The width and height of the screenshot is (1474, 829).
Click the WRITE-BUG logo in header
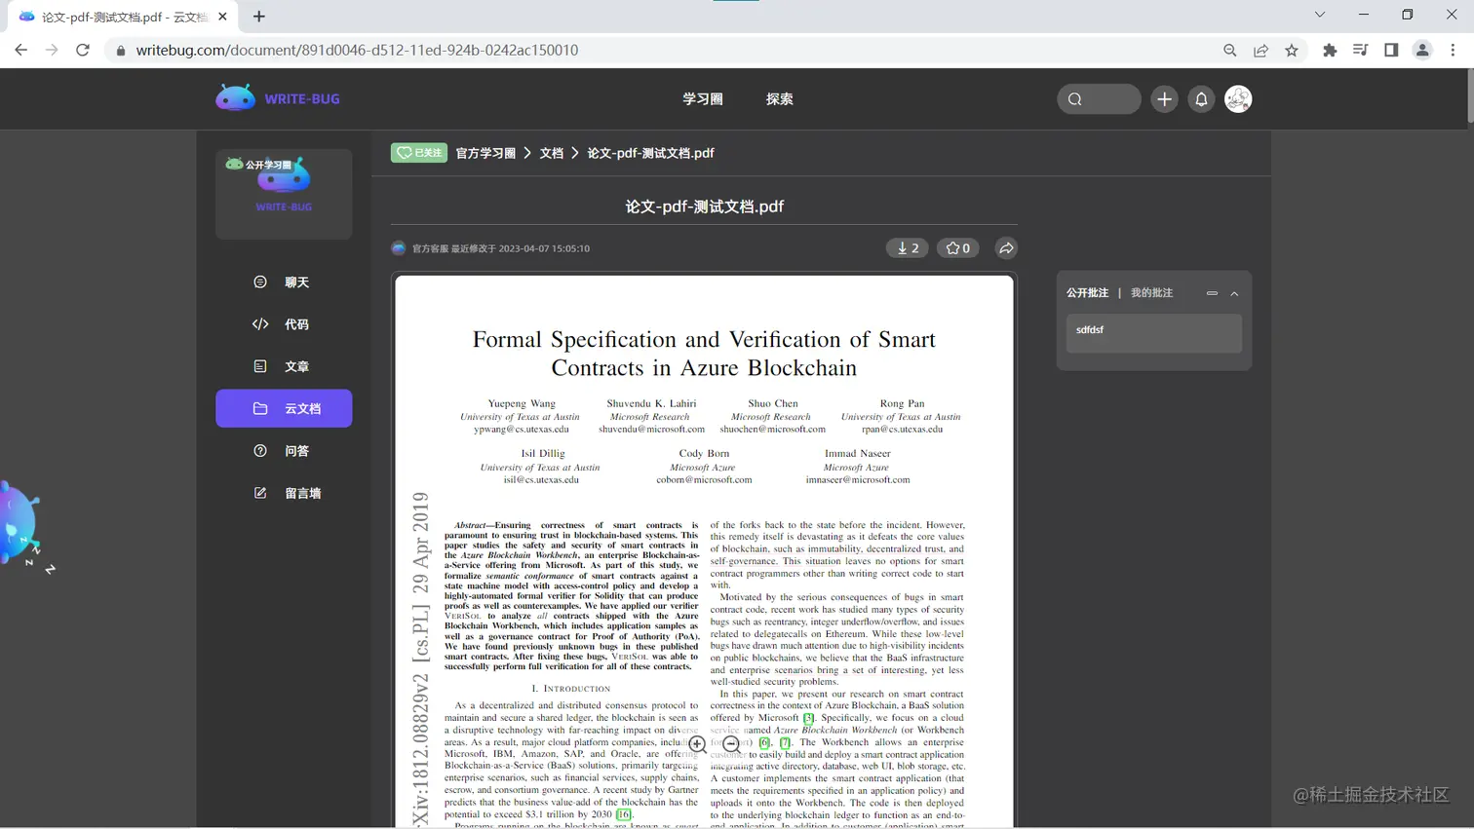278,98
